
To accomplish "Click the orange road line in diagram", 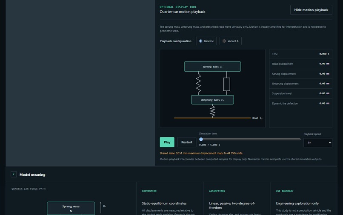I will point(212,118).
